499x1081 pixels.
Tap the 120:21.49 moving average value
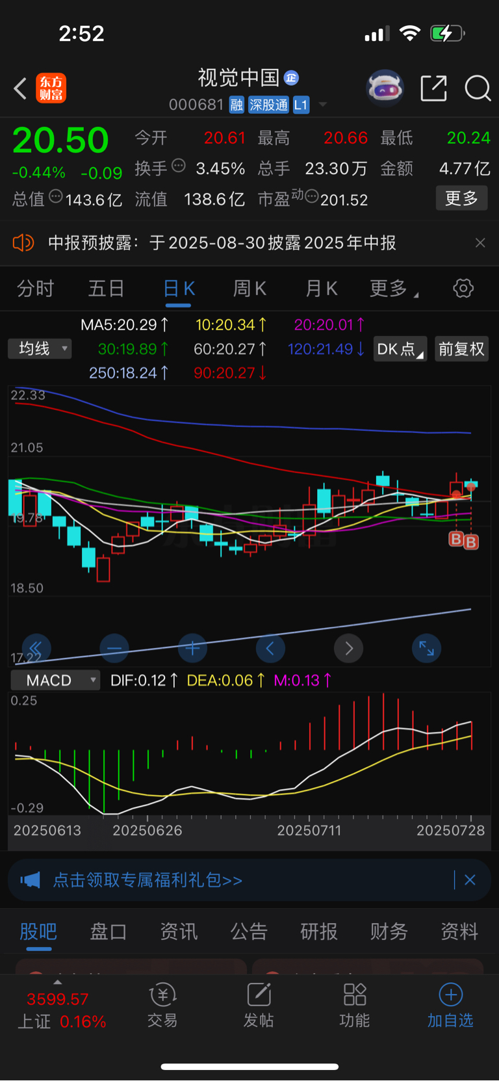coord(326,349)
